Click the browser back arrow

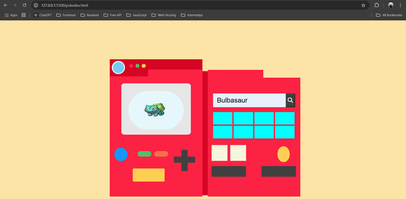click(5, 5)
